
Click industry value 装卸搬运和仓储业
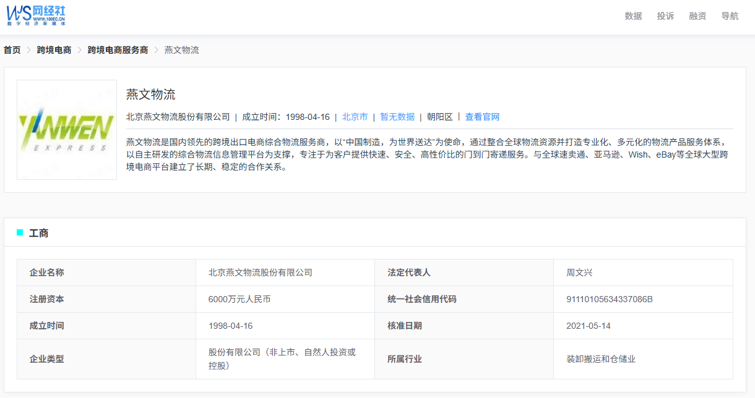click(x=601, y=359)
